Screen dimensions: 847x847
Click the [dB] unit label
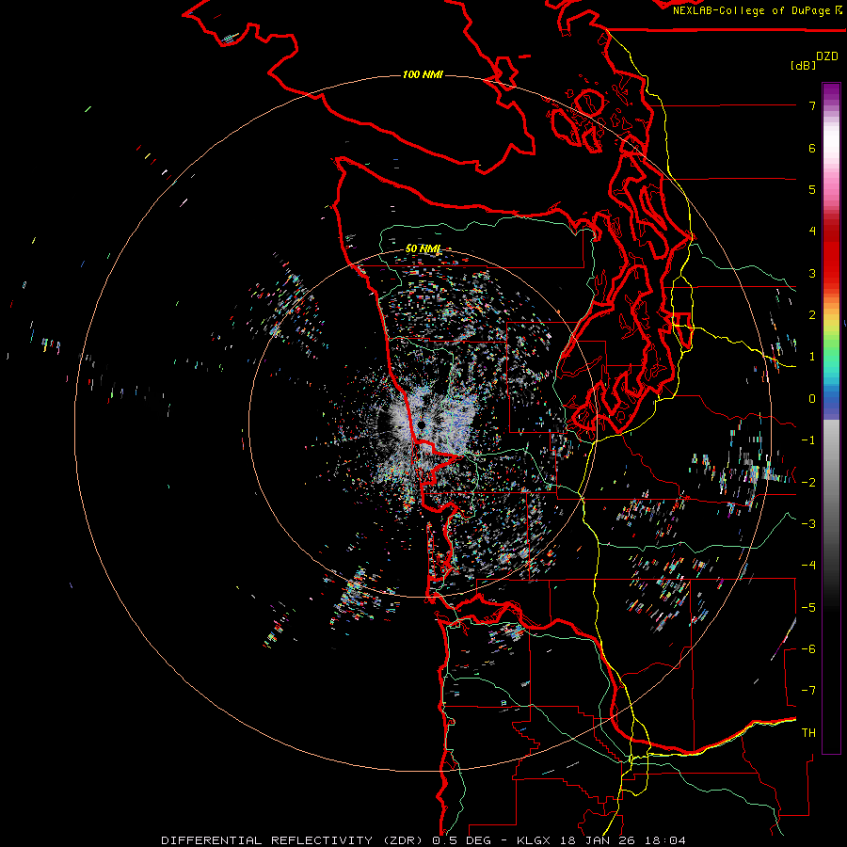pos(804,66)
